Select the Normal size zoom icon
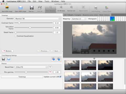The height and width of the screenshot is (94, 126). [x=71, y=7]
